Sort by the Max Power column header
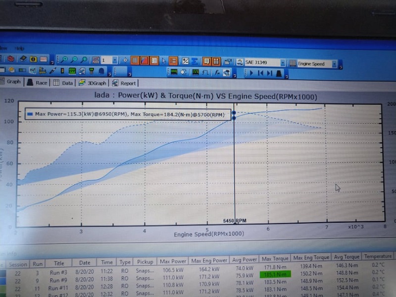This screenshot has width=396, height=297. coord(173,261)
